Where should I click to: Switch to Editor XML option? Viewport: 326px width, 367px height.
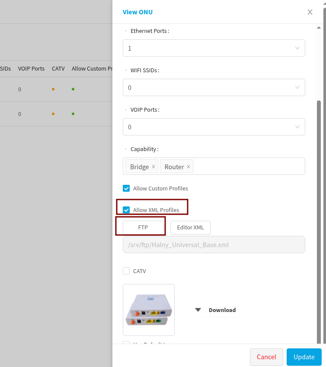(190, 227)
